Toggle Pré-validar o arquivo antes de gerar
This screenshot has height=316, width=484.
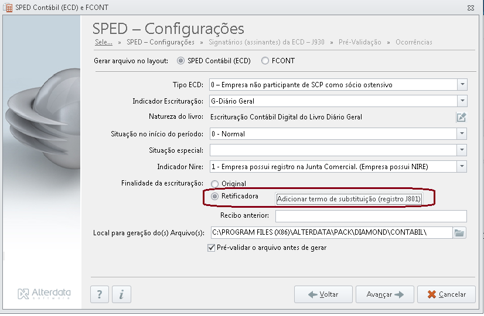pos(211,248)
